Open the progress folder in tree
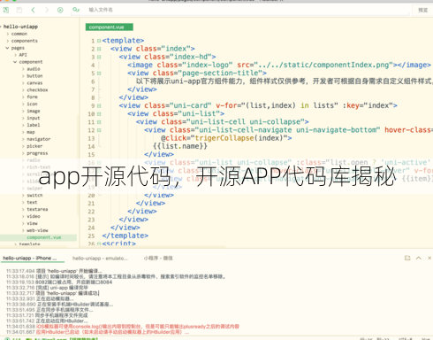433x340 pixels. (x=37, y=153)
